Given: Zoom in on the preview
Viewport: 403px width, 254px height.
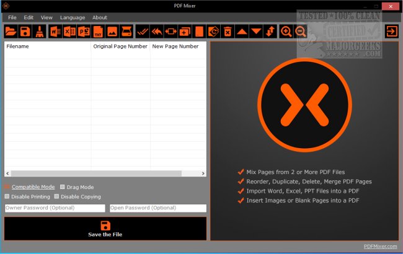Looking at the screenshot, I should click(286, 32).
